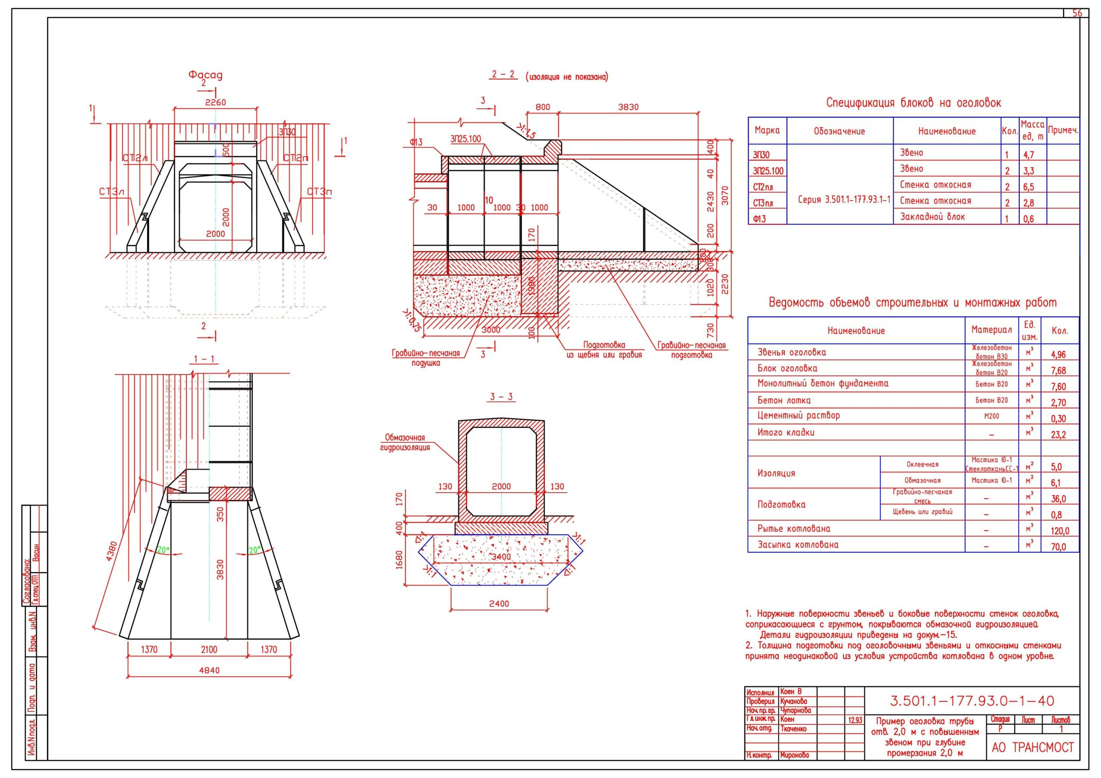Click the date '12.93' in title block

tap(855, 720)
